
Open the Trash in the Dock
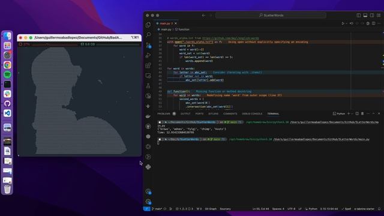pos(7,189)
